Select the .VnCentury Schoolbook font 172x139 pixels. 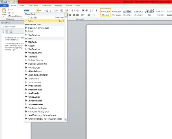[x=44, y=115]
